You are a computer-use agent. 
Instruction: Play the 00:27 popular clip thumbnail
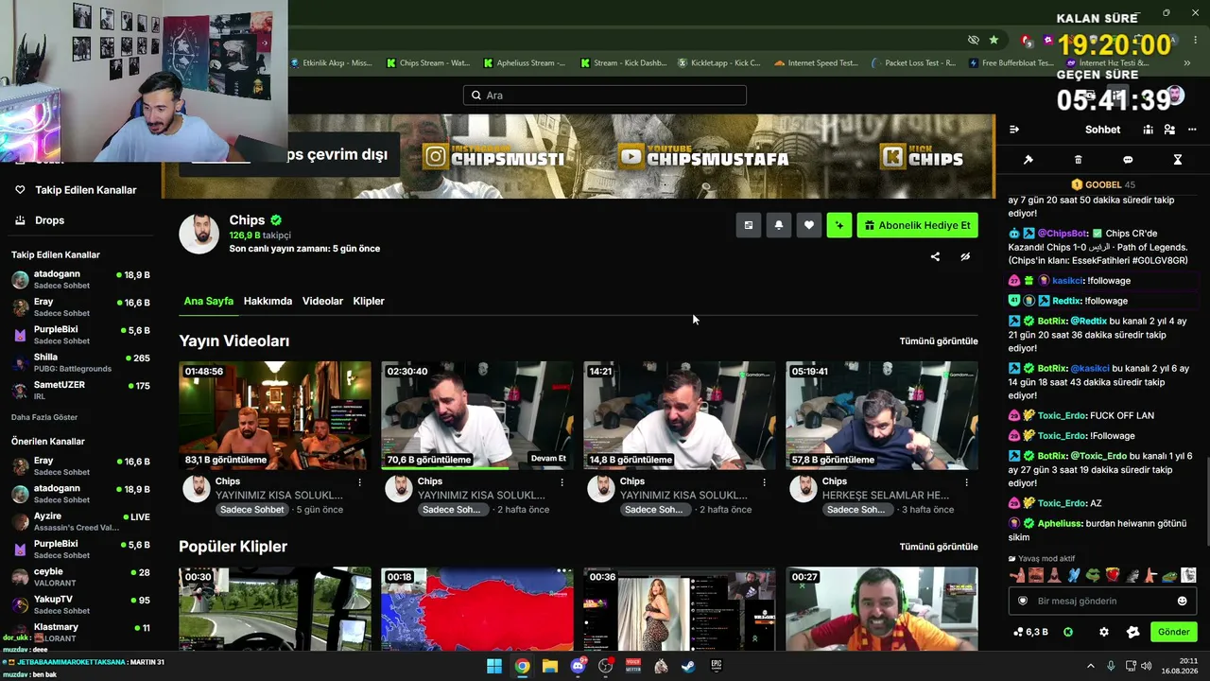tap(882, 609)
